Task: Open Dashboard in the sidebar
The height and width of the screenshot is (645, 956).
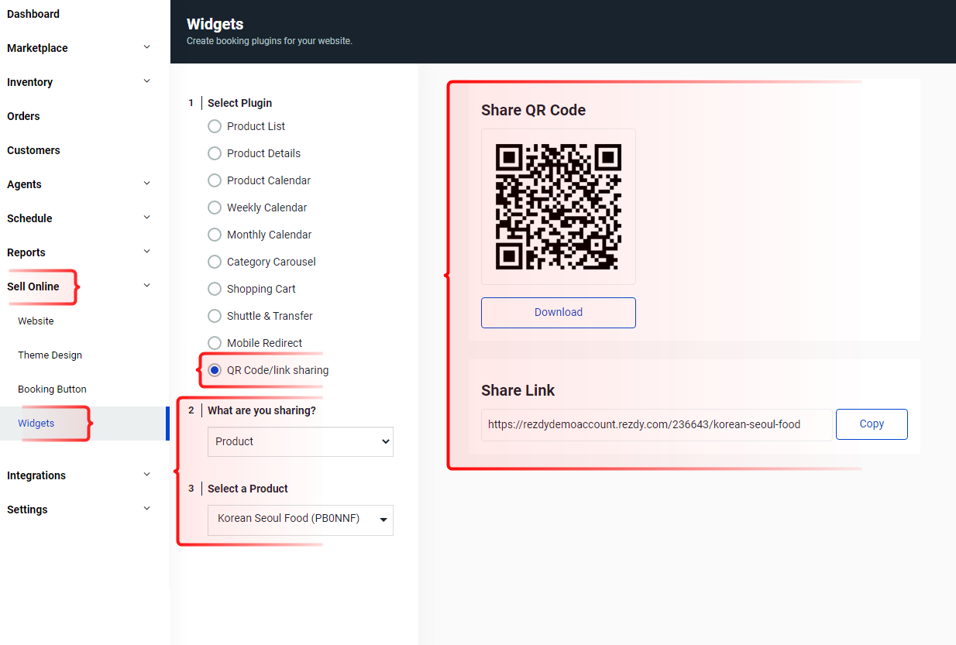Action: pyautogui.click(x=33, y=14)
